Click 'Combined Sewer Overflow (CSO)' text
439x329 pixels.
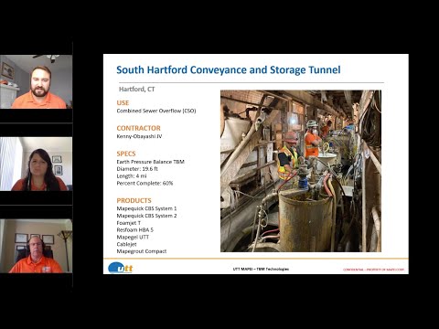(x=156, y=111)
